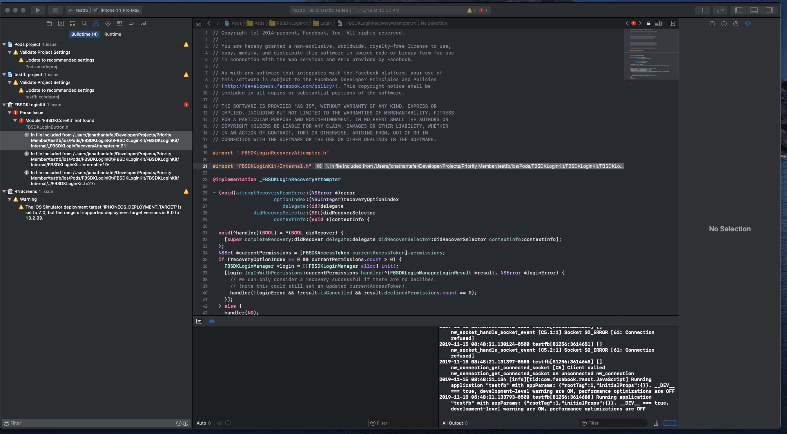Switch to the Find navigator magnifying glass
This screenshot has height=434, width=787.
[84, 23]
